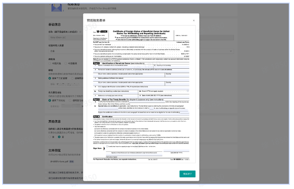The height and width of the screenshot is (189, 294).
Task: Close the tax form preview dialog
Action: click(x=193, y=20)
